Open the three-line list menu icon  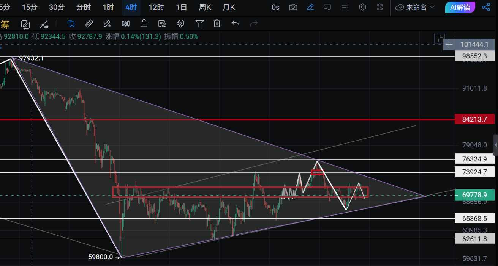click(345, 7)
